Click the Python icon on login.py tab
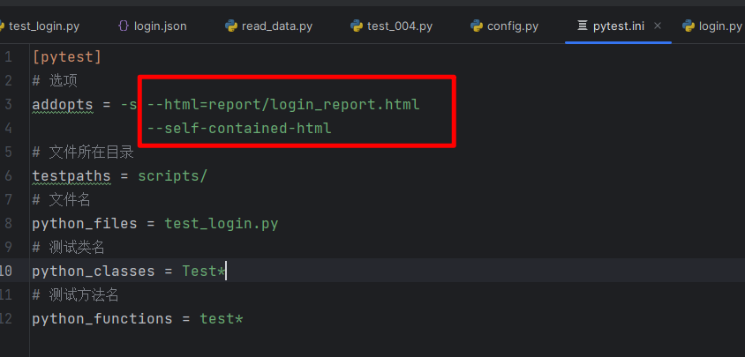This screenshot has width=745, height=357. click(x=689, y=26)
